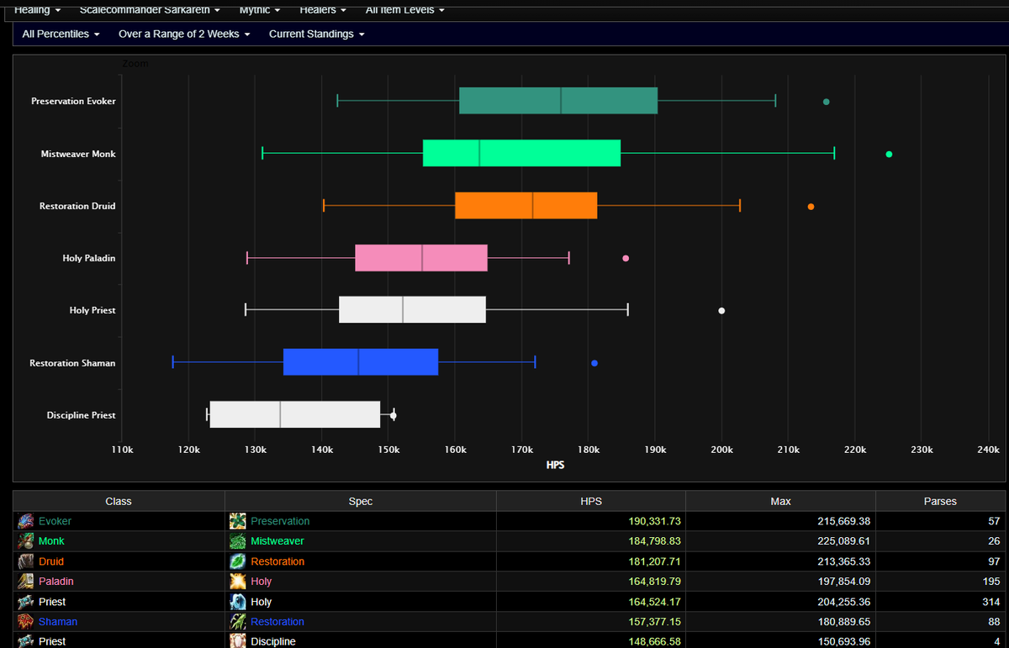Open the Holy Paladin spec link

click(x=261, y=582)
